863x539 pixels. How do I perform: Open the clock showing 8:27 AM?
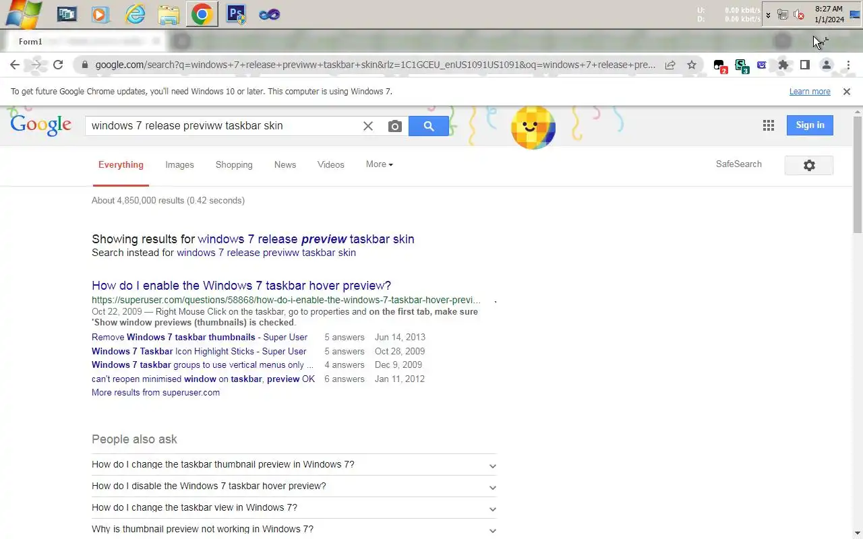[x=829, y=14]
